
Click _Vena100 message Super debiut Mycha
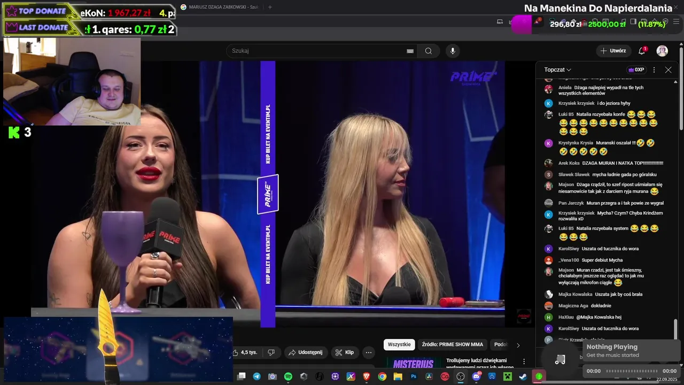pos(602,260)
